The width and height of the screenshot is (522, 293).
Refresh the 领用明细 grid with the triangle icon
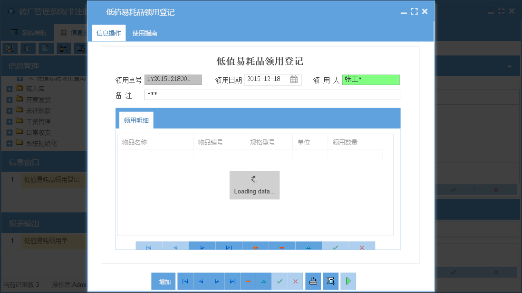(x=309, y=247)
